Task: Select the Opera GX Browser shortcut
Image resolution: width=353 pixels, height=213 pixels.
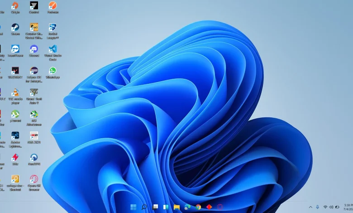Action: pos(34,183)
